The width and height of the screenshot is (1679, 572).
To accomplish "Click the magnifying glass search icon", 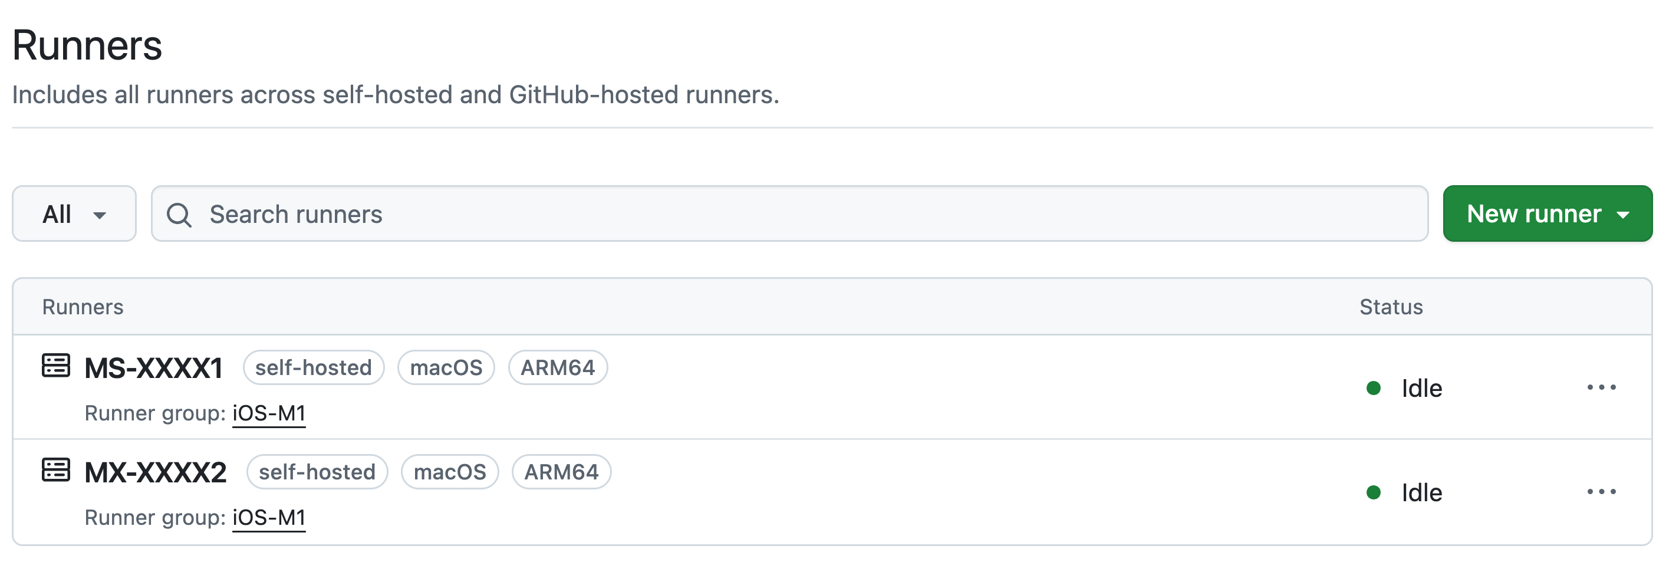I will tap(179, 213).
